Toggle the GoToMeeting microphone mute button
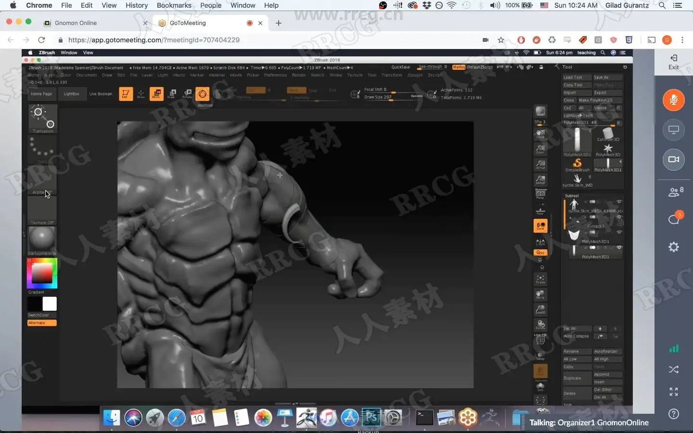Viewport: 693px width, 433px height. pyautogui.click(x=674, y=100)
